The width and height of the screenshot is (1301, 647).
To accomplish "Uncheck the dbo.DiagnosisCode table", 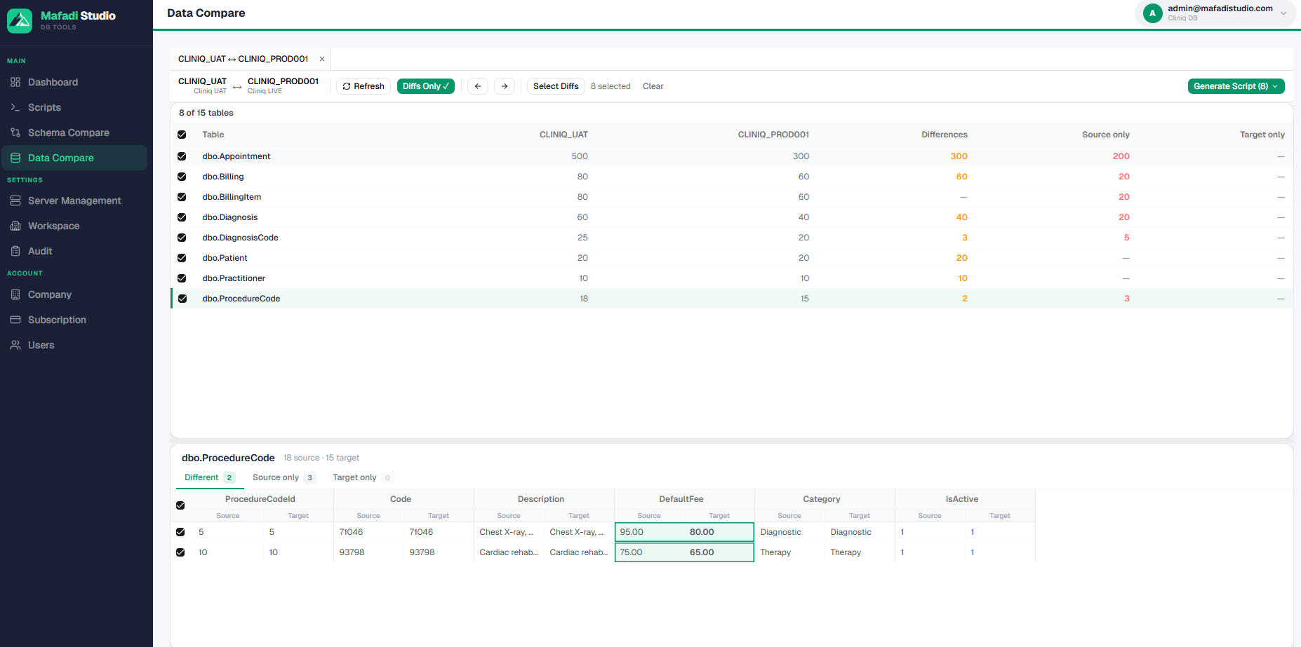I will pos(182,238).
